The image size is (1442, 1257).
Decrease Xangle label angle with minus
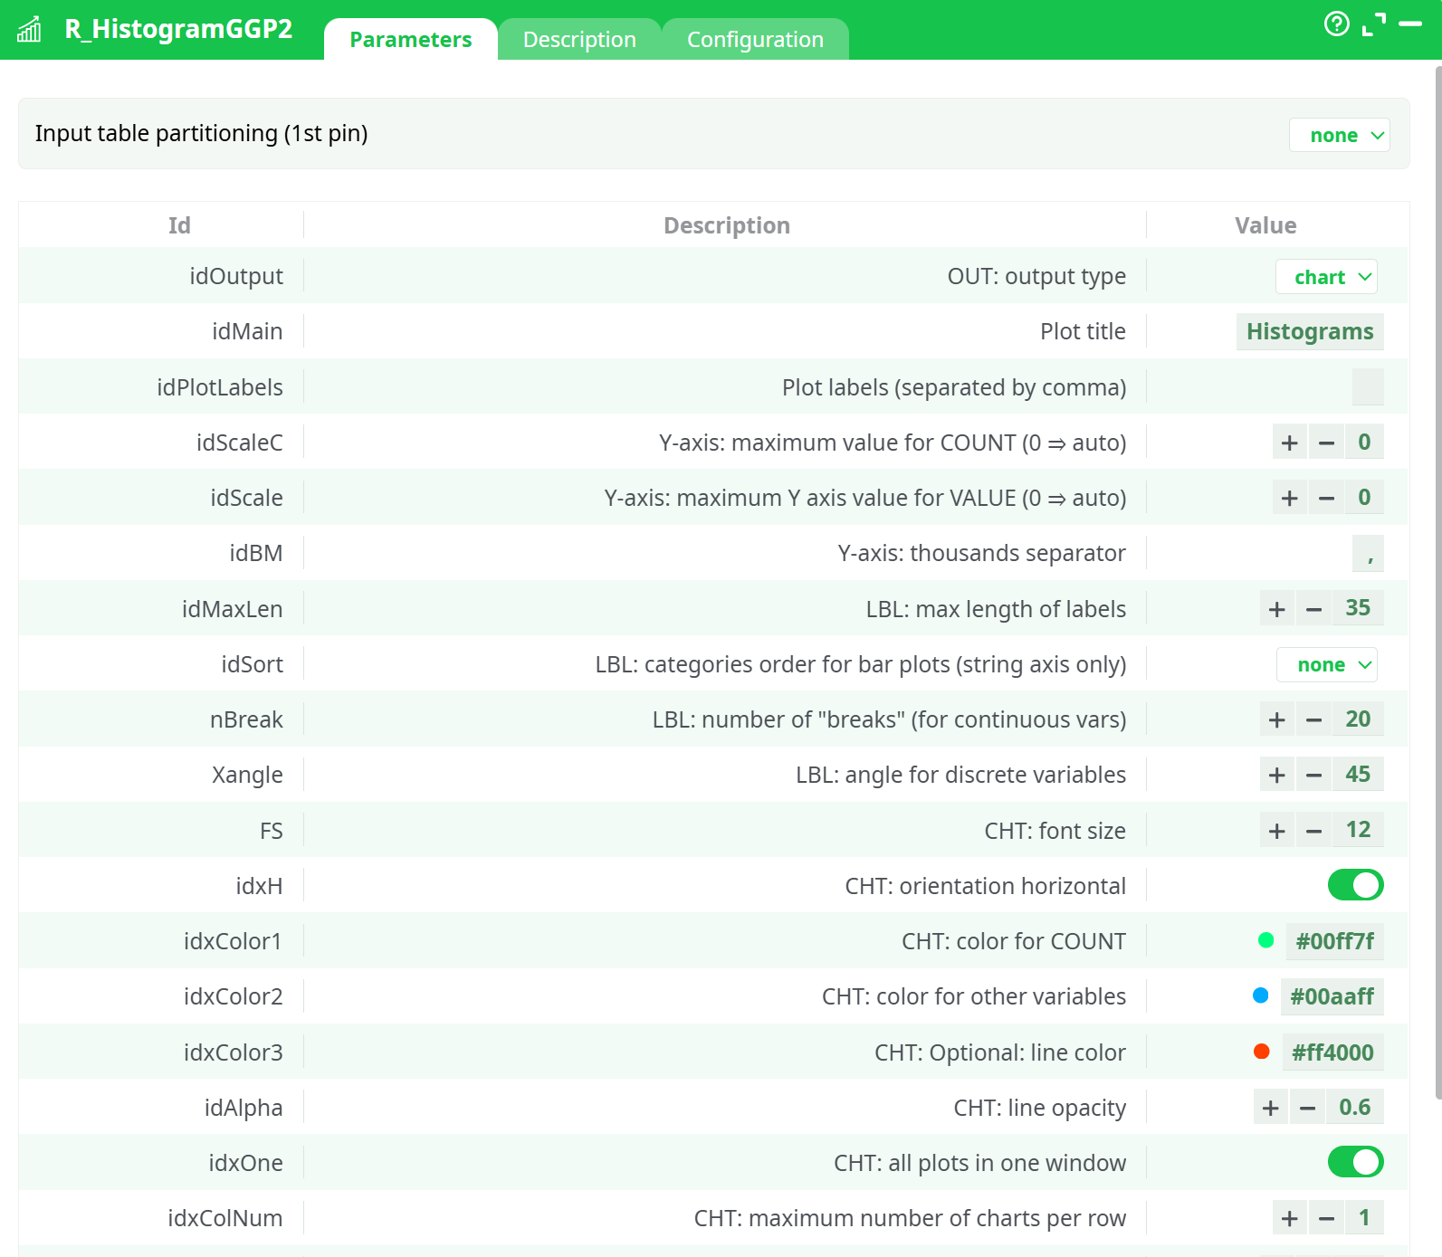coord(1313,775)
